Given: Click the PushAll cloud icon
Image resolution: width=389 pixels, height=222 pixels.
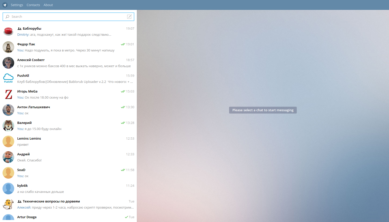Looking at the screenshot, I should (x=8, y=79).
